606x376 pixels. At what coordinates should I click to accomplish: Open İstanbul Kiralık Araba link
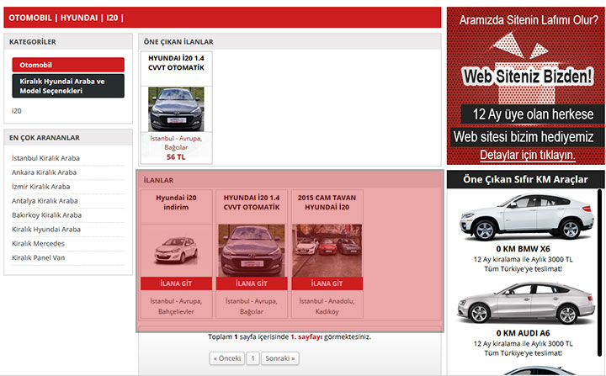[x=45, y=158]
